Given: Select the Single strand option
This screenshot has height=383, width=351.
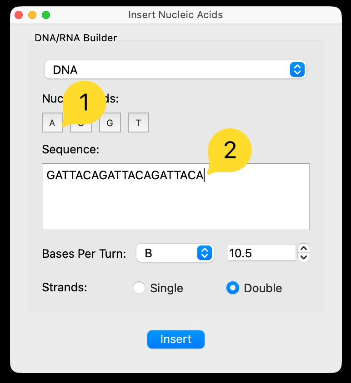Looking at the screenshot, I should pyautogui.click(x=139, y=288).
